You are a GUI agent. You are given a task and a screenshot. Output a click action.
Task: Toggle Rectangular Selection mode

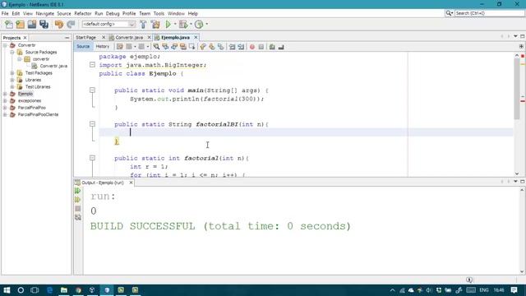[191, 47]
